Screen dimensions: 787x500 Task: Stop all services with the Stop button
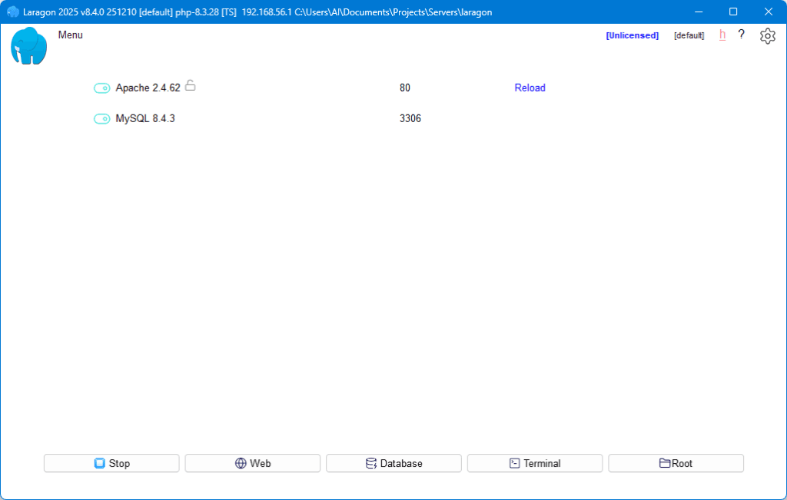pos(111,463)
